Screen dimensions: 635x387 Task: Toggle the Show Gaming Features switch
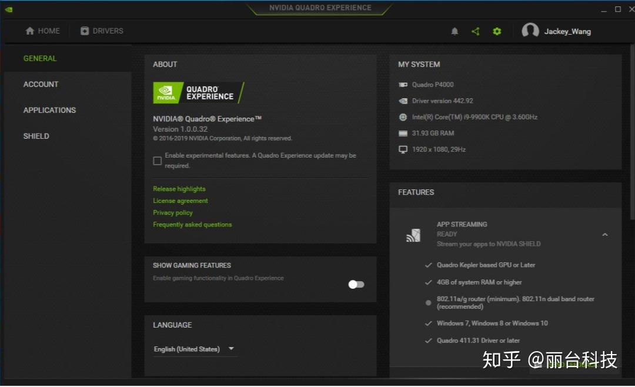(x=356, y=285)
